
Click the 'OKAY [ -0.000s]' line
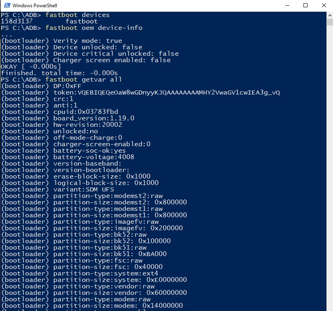[x=31, y=67]
